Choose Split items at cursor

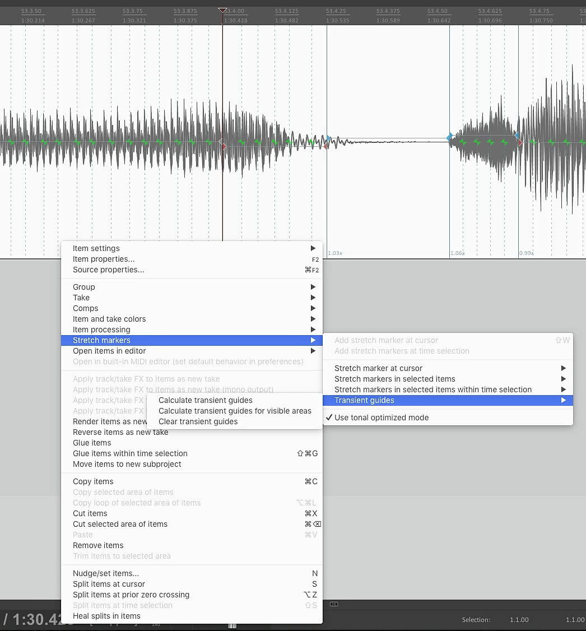(x=192, y=584)
